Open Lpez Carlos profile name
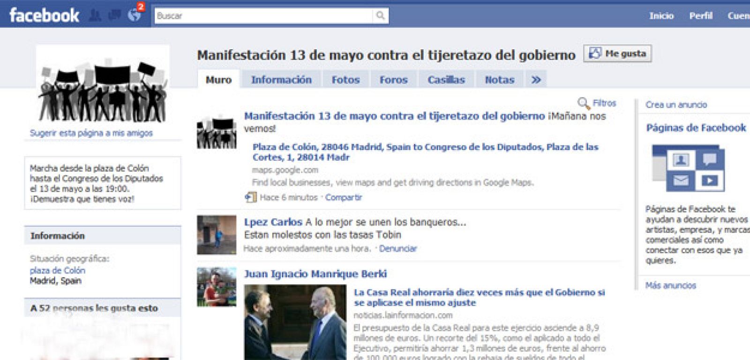Viewport: 750px width, 360px height. click(273, 222)
